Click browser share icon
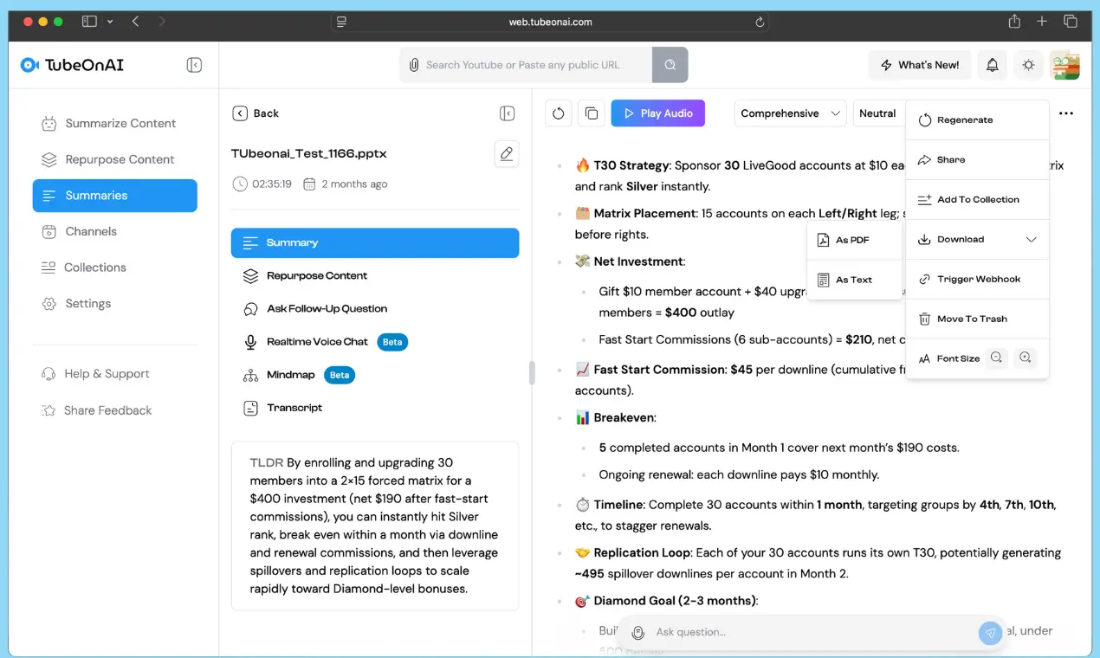The image size is (1100, 658). pos(1014,22)
